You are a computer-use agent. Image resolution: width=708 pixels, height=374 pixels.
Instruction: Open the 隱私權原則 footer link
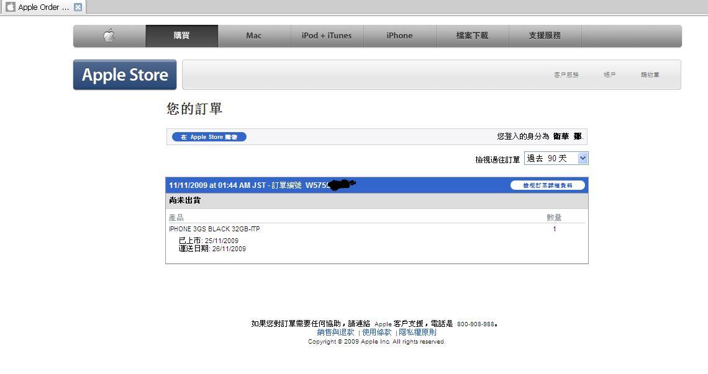tap(418, 332)
